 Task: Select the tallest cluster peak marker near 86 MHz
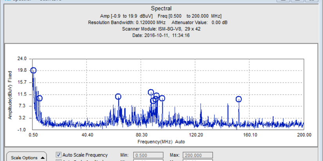[151, 92]
